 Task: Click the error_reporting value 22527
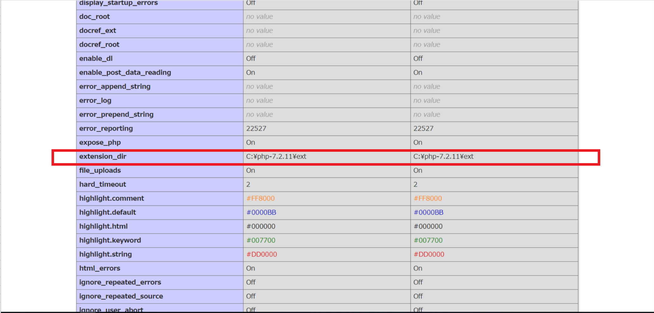click(x=256, y=128)
